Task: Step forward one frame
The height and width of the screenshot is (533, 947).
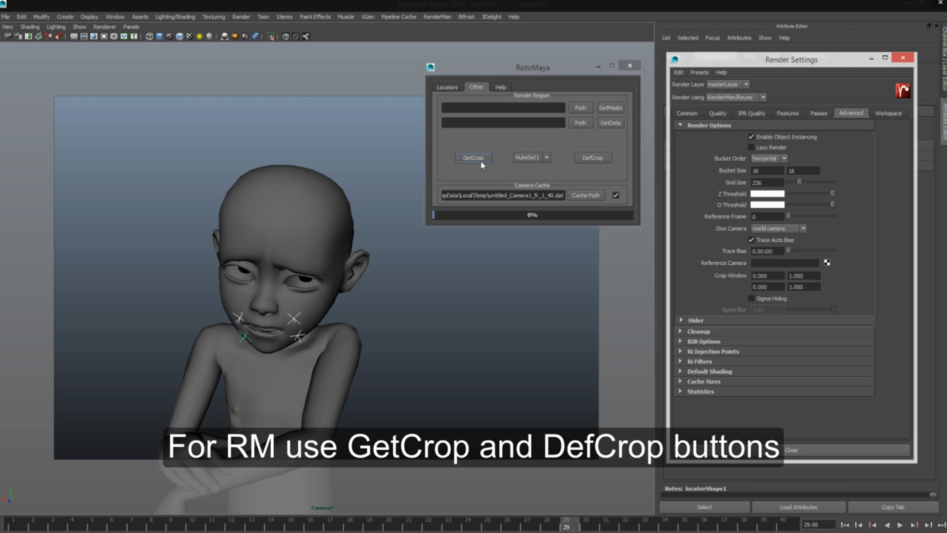Action: (928, 525)
